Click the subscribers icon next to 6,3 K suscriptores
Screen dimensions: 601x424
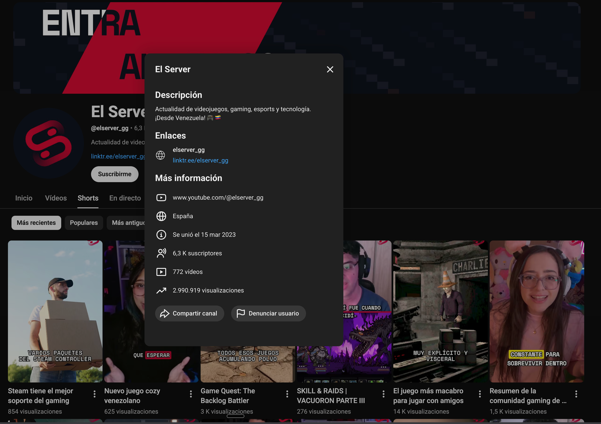coord(161,253)
